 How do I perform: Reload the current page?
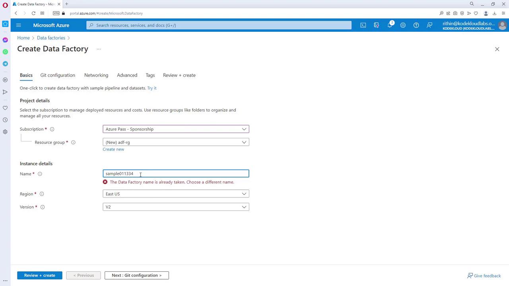[33, 13]
